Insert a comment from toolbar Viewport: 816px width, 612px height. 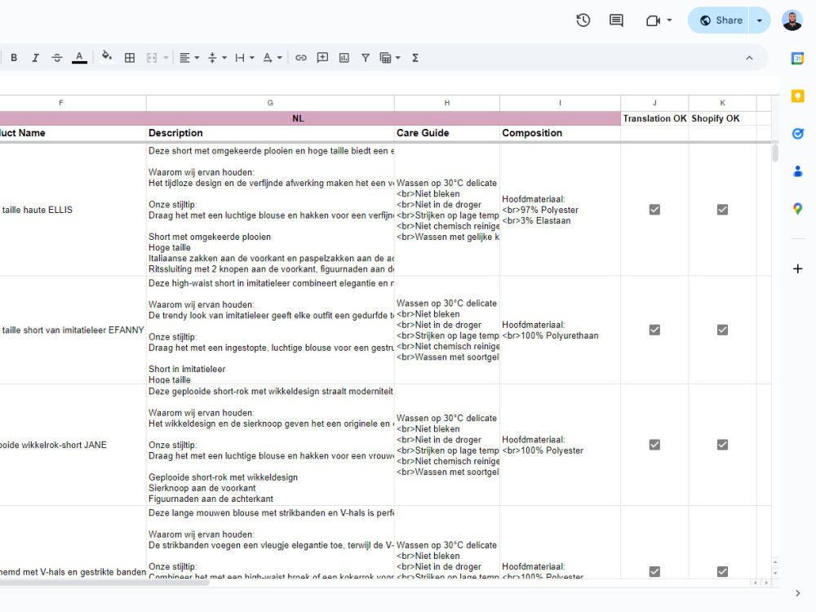322,58
